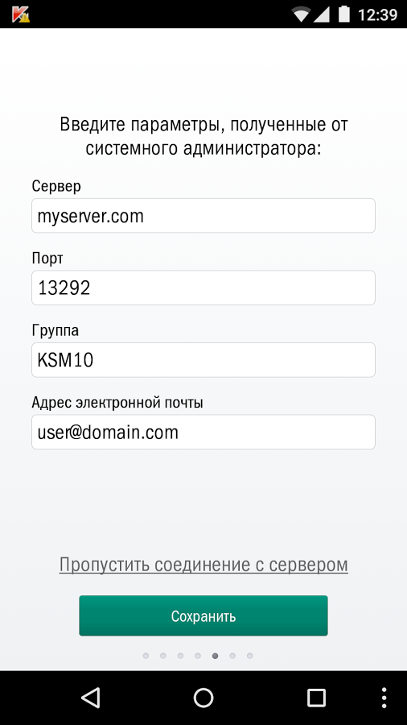Screen dimensions: 407x725
Task: Tap the sixth page indicator dot
Action: 232,656
